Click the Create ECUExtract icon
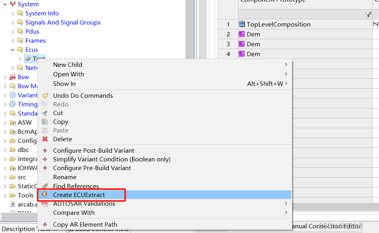Viewport: 379px width, 233px height. 45,195
